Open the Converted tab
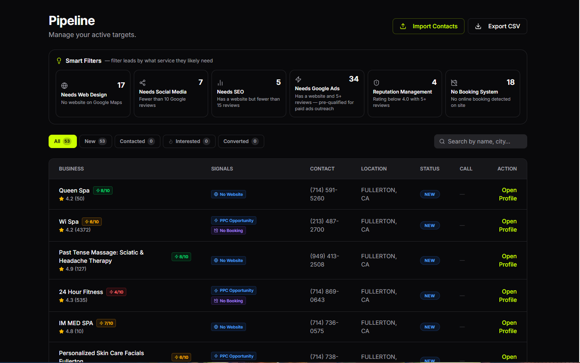Image resolution: width=580 pixels, height=363 pixels. (241, 141)
